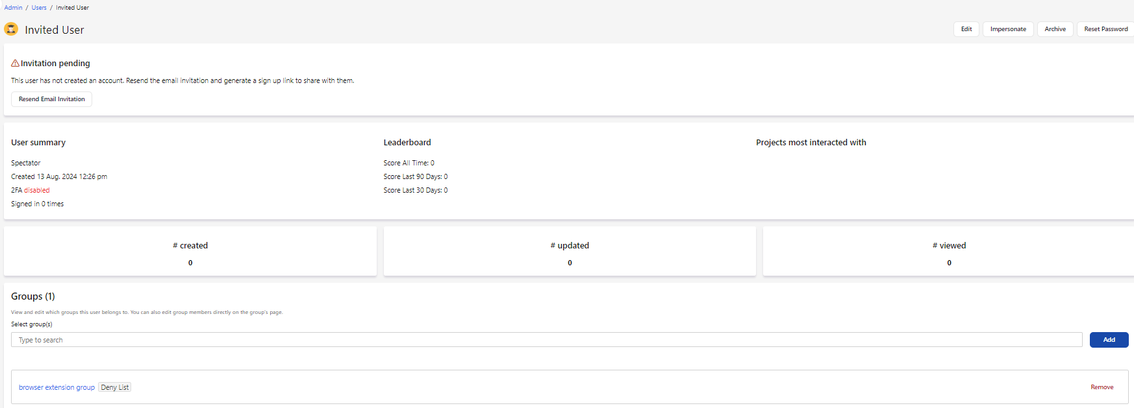Impersonate this invited user

point(1008,29)
